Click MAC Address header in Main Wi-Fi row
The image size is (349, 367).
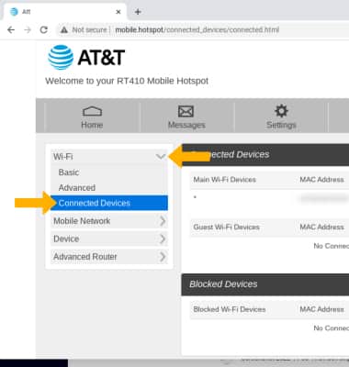click(x=321, y=180)
